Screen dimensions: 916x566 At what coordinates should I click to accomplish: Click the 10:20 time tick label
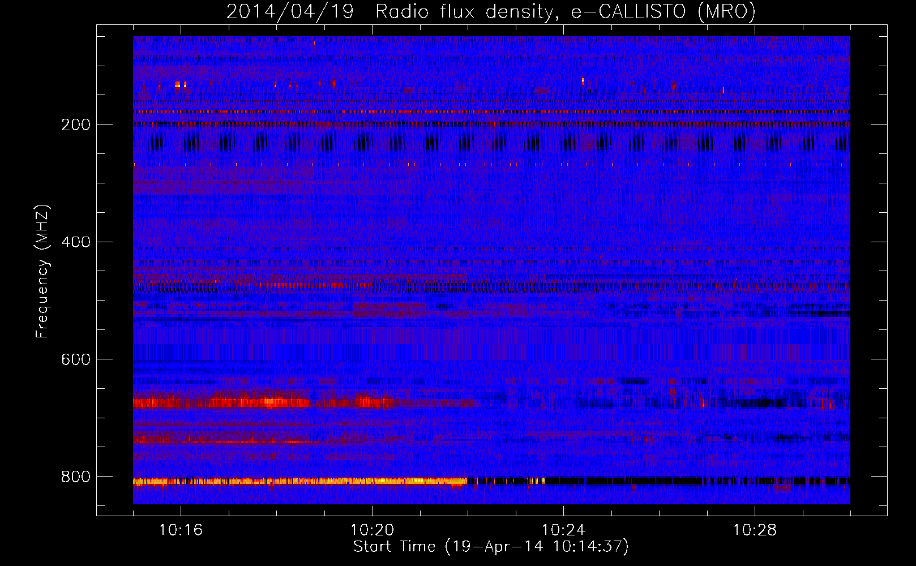point(372,530)
